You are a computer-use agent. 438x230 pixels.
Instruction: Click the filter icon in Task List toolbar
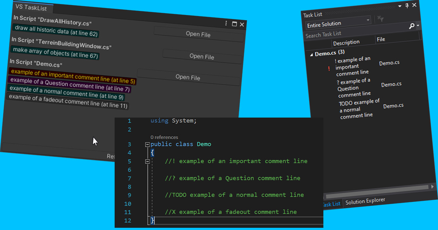pos(380,19)
